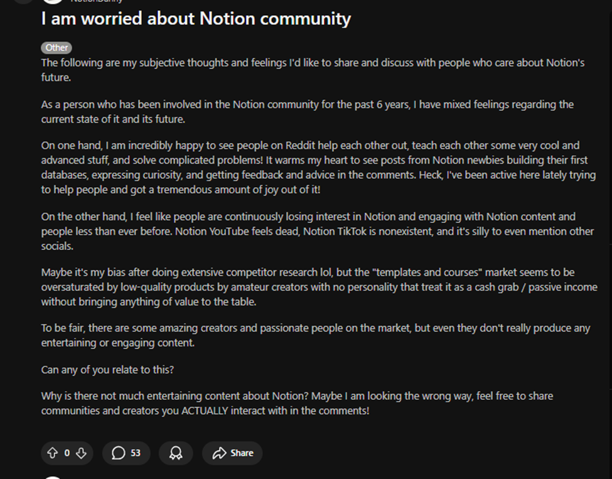Click the vote score showing 0
This screenshot has height=479, width=612.
(x=67, y=453)
